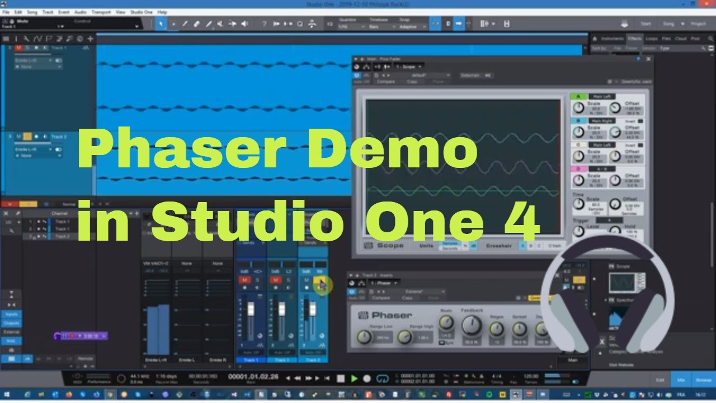716x403 pixels.
Task: Click the Phaser Range Low knob
Action: click(x=364, y=337)
